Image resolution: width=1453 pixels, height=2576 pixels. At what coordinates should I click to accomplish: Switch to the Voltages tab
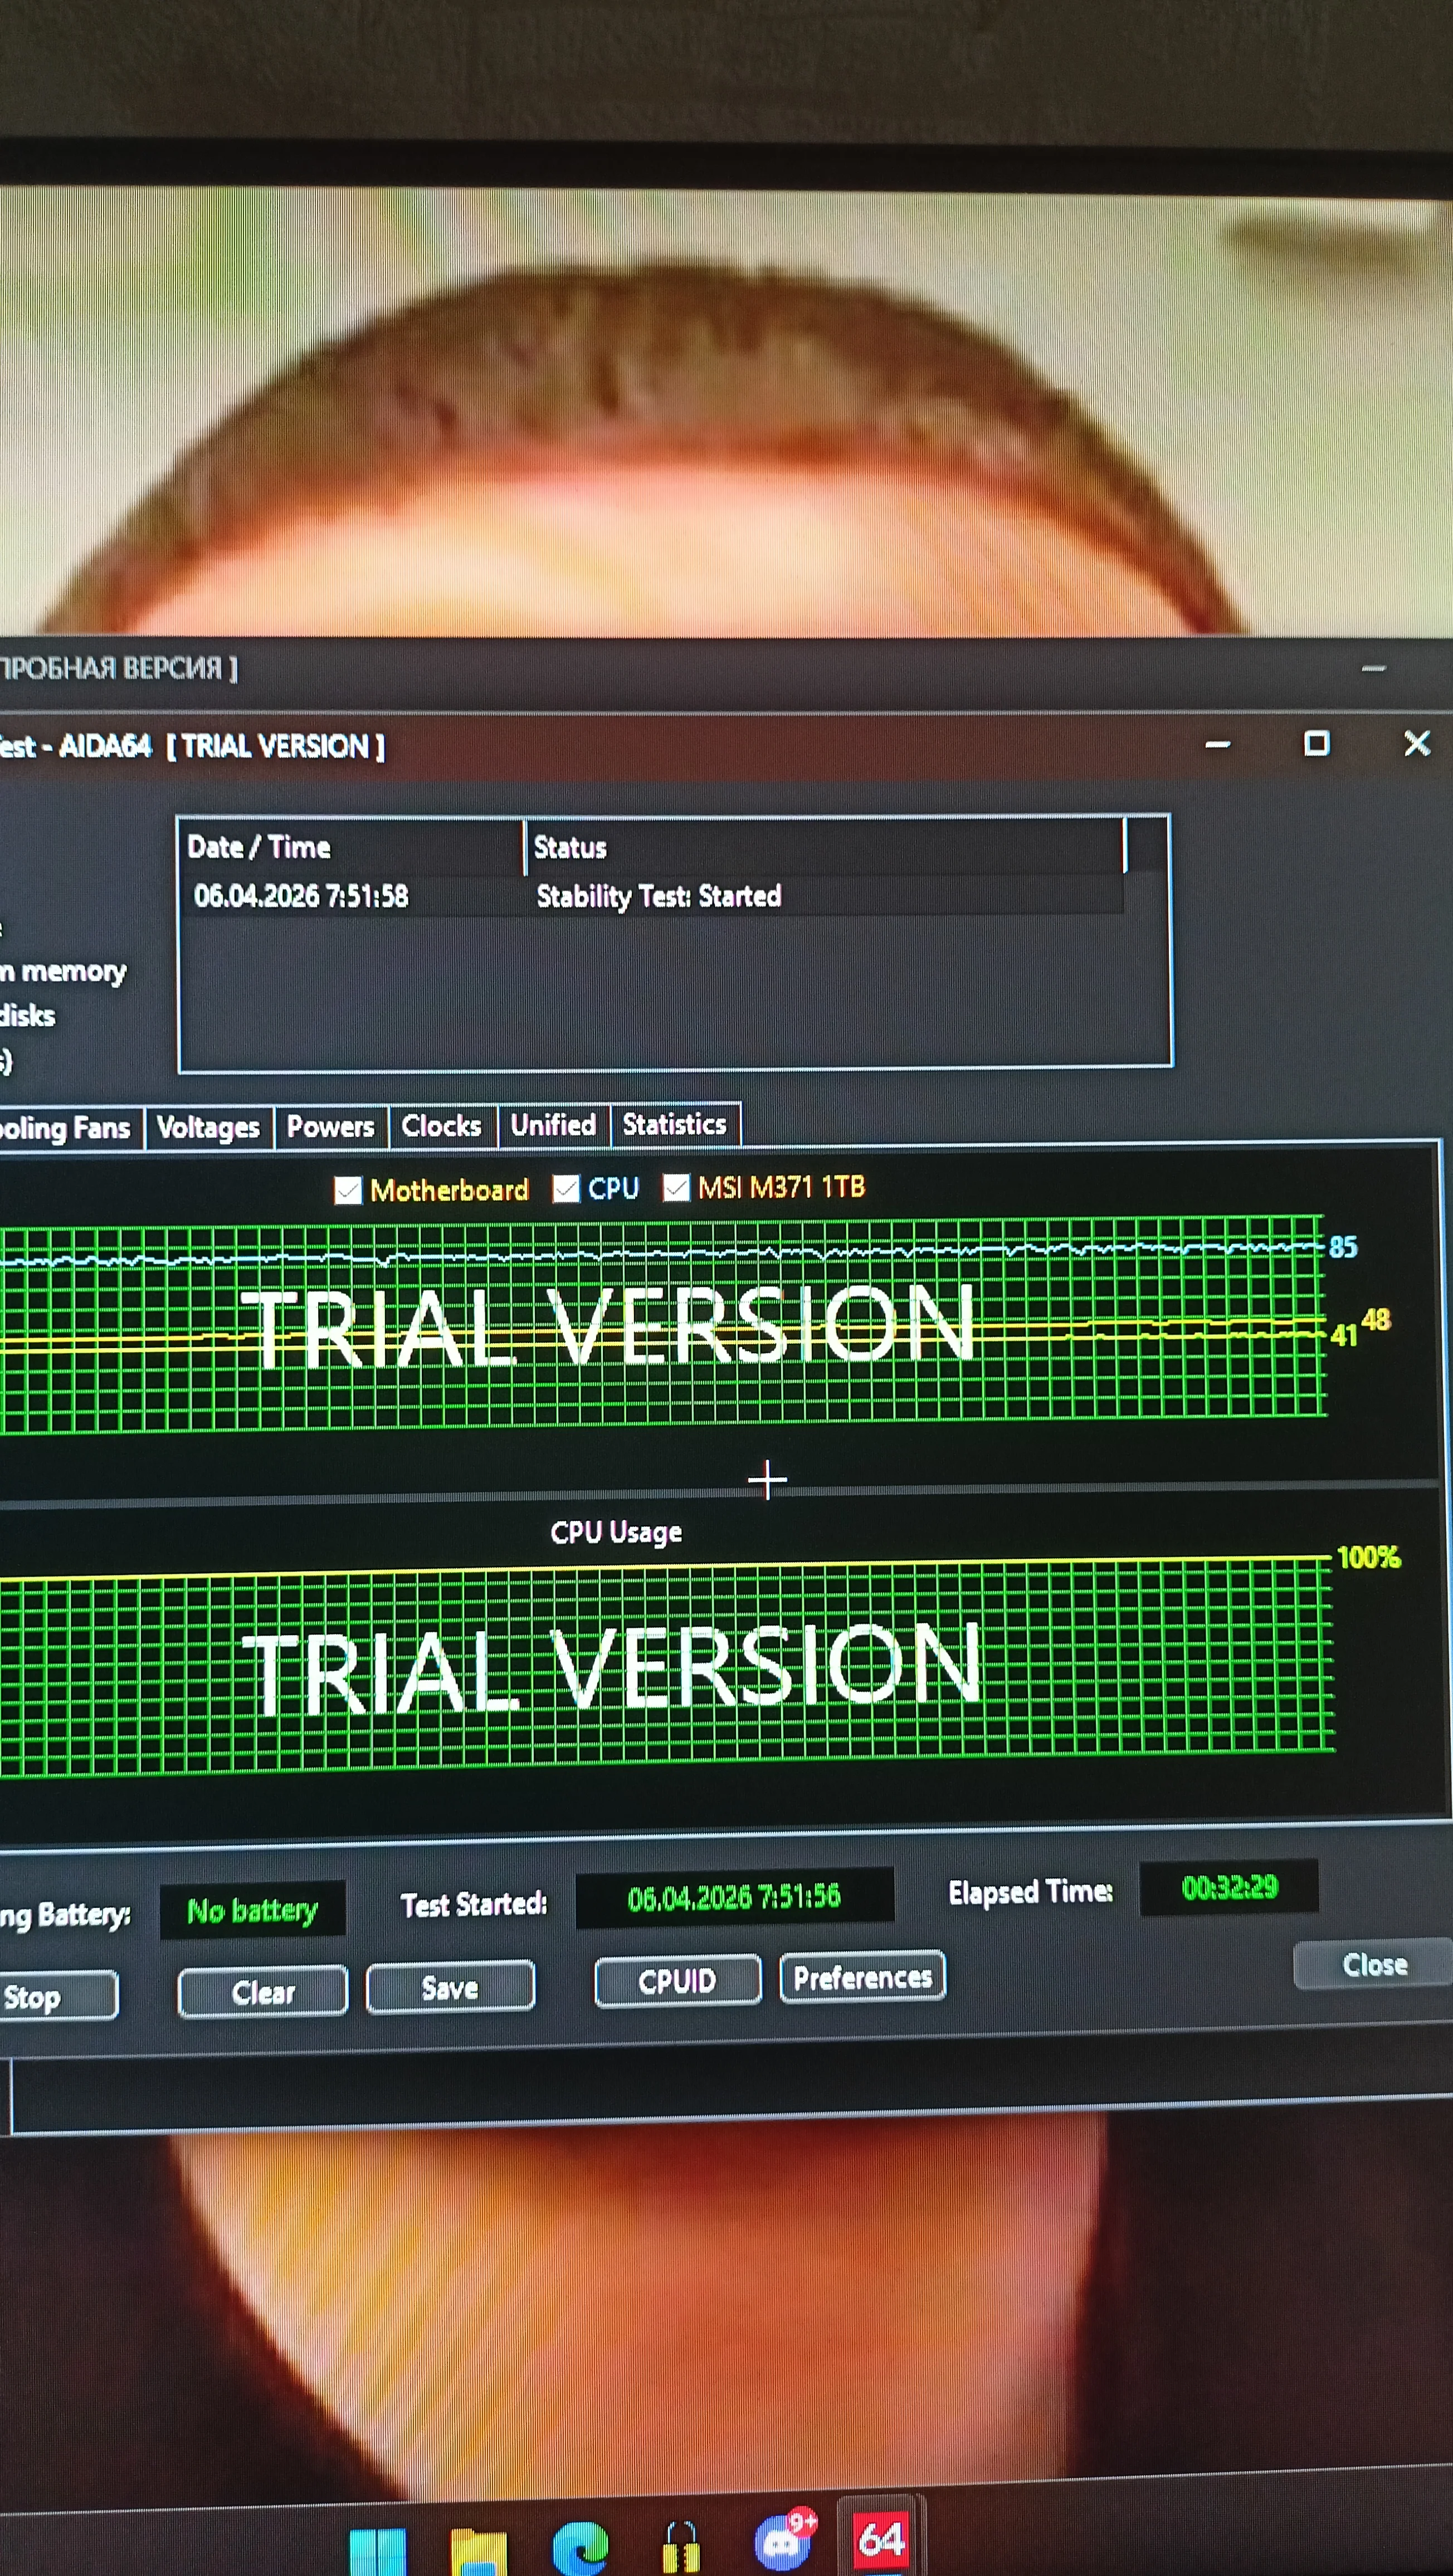tap(208, 1127)
